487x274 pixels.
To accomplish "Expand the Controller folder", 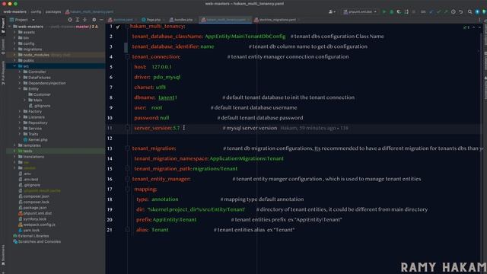I will 20,72.
